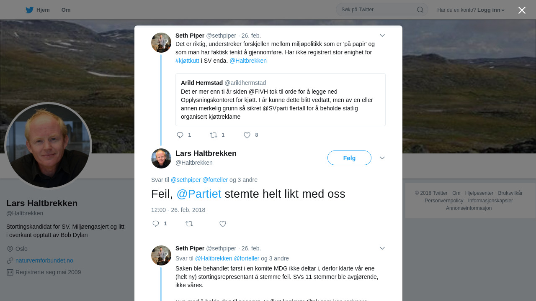
Task: Open the Om menu item
Action: tap(66, 10)
